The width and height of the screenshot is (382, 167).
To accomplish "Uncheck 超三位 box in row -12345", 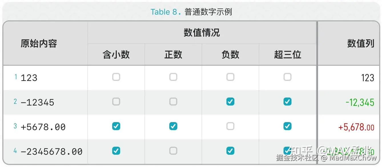I will click(x=287, y=102).
